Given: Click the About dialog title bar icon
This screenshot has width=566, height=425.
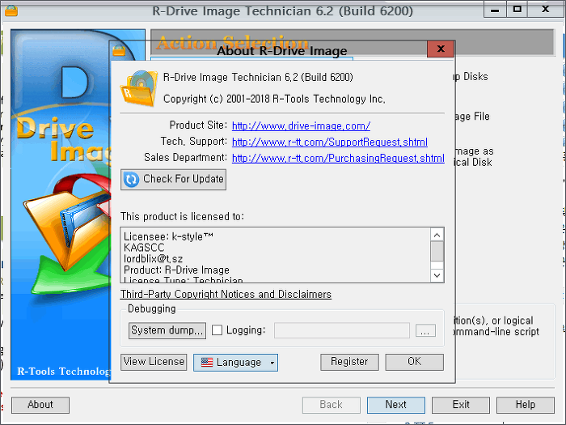Looking at the screenshot, I should pos(119,50).
